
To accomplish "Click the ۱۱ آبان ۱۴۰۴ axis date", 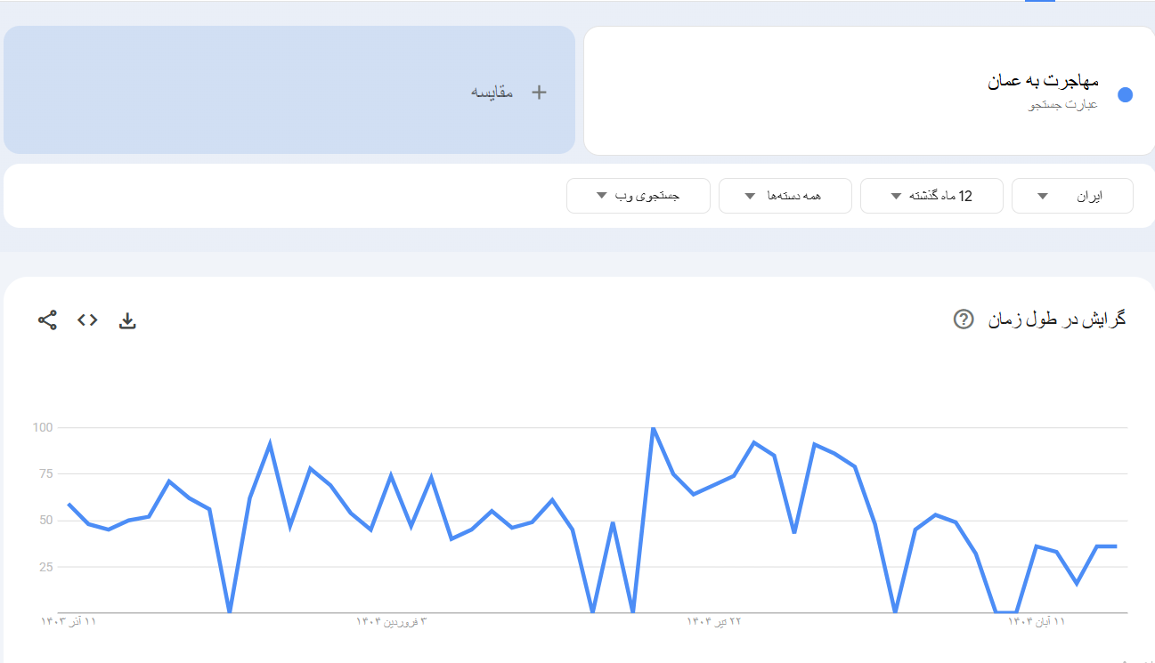I will tap(1036, 621).
